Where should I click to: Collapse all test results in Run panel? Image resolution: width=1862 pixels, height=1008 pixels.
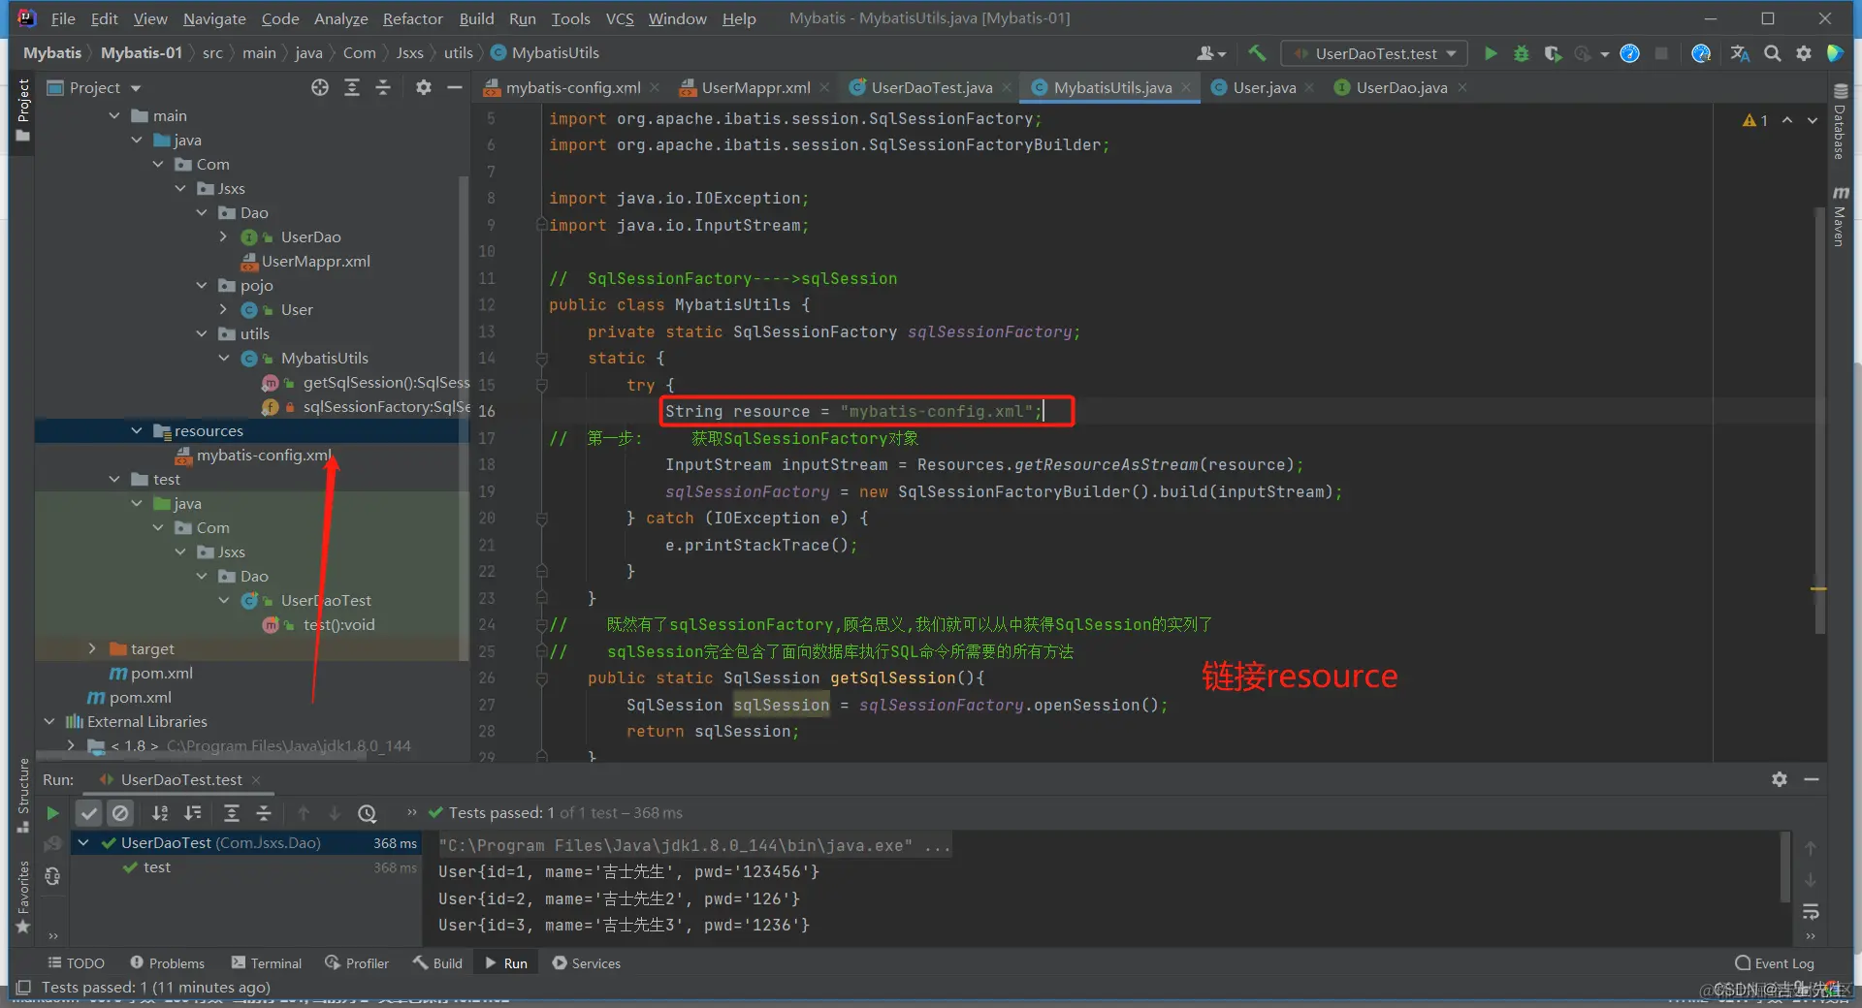pos(264,813)
